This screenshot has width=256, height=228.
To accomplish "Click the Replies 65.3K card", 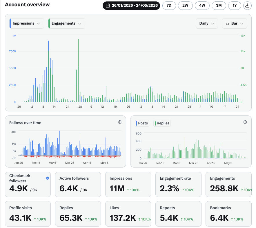I will coord(78,214).
